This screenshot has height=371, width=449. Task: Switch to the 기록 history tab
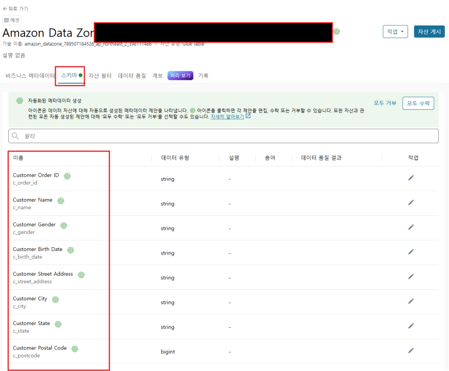point(203,76)
